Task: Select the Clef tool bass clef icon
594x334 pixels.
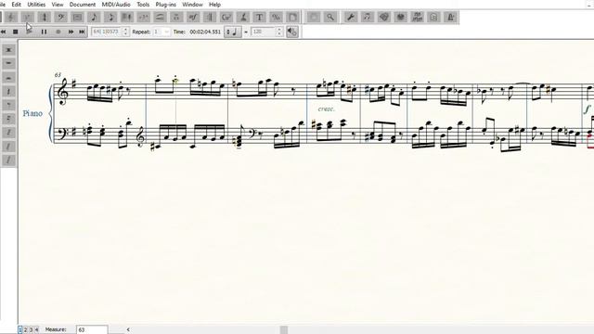Action: [60, 17]
